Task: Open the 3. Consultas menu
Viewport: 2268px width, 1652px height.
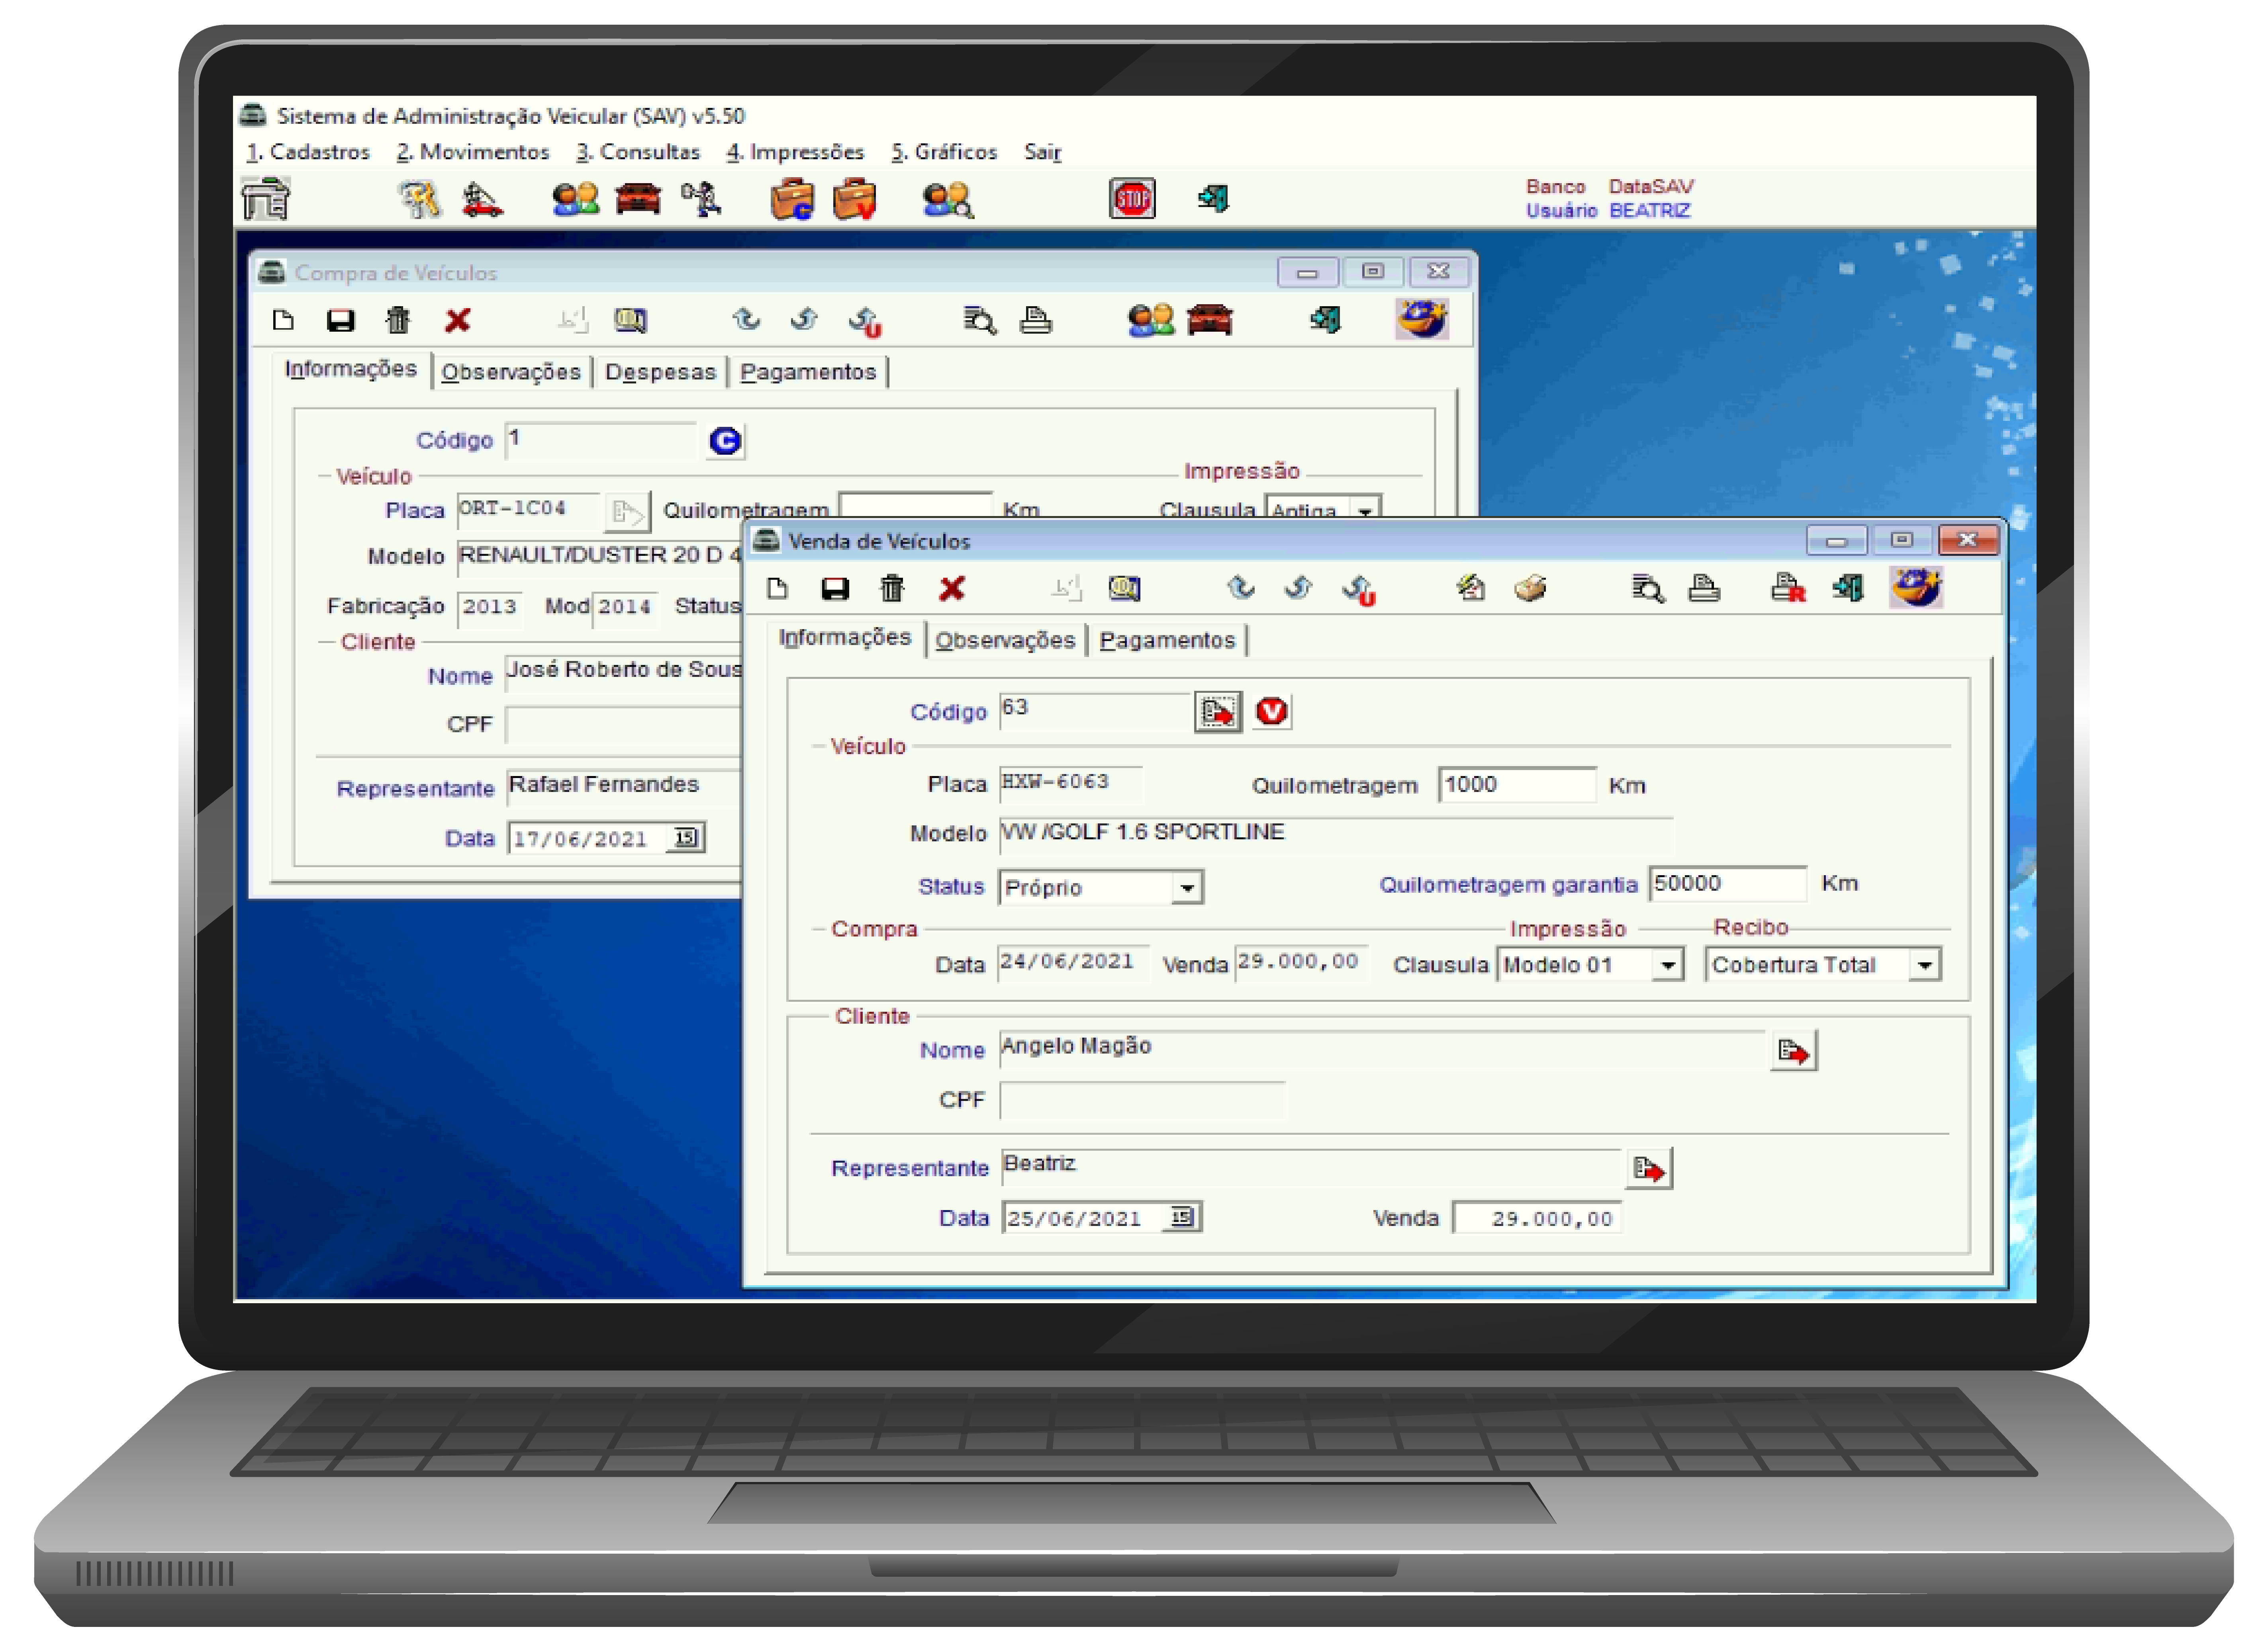Action: click(638, 152)
